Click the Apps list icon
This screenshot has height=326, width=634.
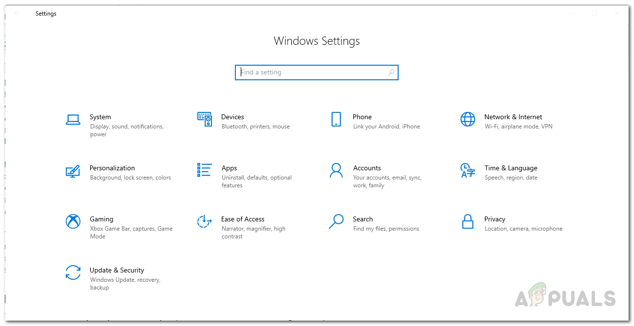click(x=205, y=170)
